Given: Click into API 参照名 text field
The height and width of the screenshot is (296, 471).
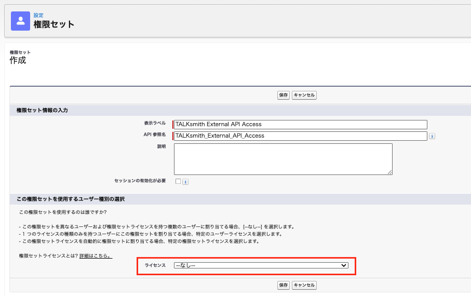Looking at the screenshot, I should (x=300, y=136).
